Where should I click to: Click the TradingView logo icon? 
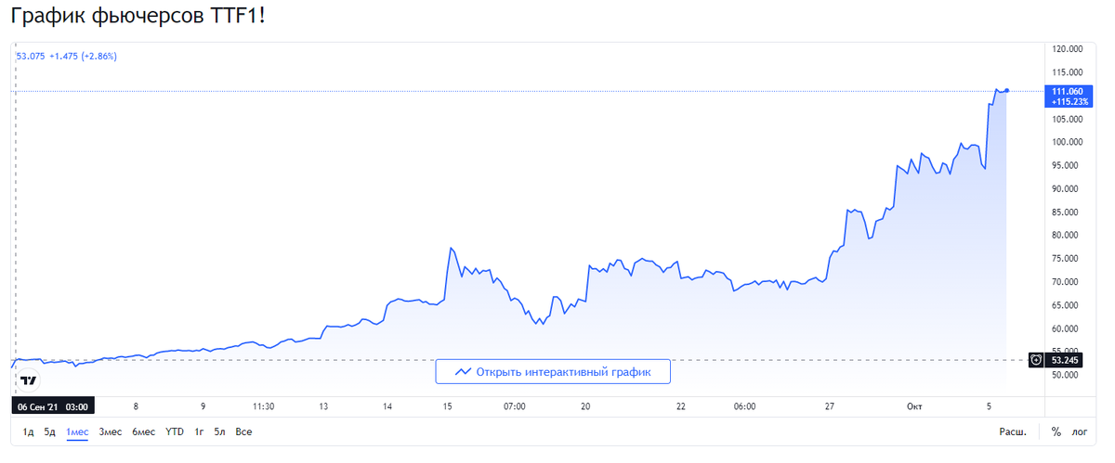click(30, 380)
